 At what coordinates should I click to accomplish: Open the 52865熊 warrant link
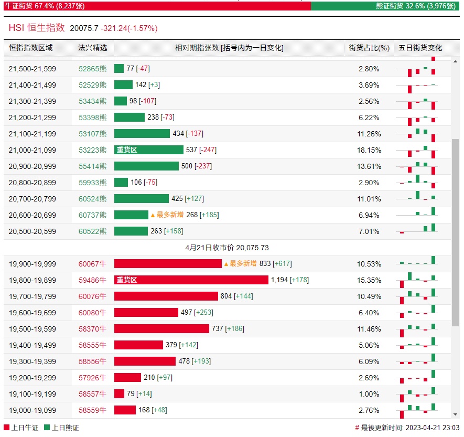tap(92, 69)
